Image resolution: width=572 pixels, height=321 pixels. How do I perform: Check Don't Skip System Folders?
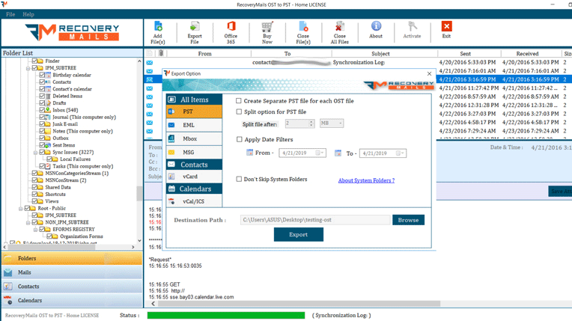[x=239, y=179]
